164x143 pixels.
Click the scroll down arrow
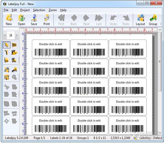(160, 133)
